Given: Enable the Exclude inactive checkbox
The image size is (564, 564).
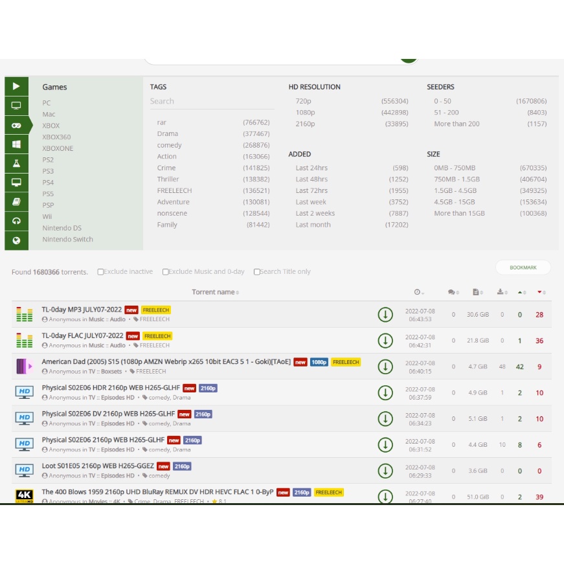Looking at the screenshot, I should [100, 272].
